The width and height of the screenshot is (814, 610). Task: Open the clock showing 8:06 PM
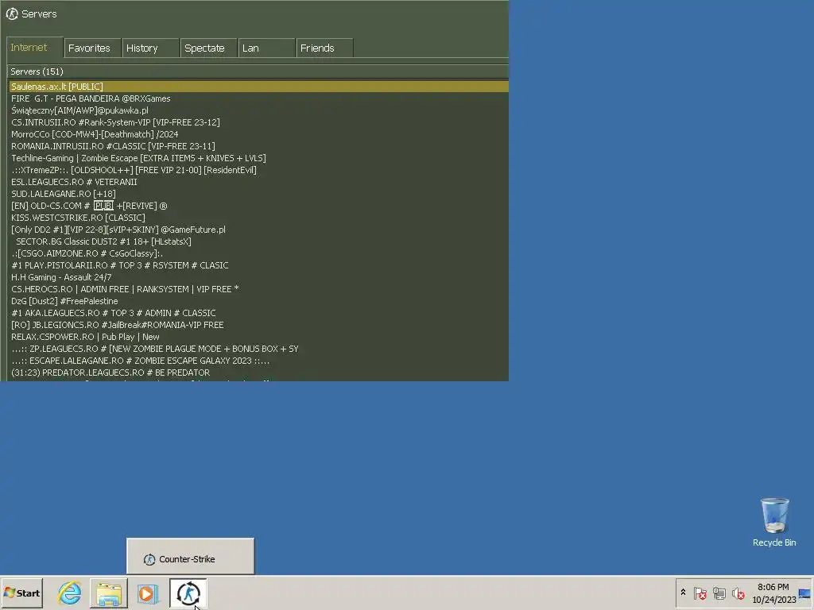coord(773,593)
